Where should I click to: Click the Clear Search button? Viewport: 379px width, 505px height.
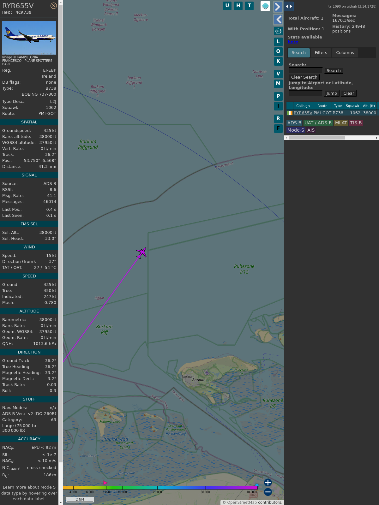click(304, 77)
